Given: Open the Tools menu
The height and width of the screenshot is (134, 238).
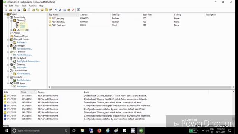Looking at the screenshot, I should (x=24, y=6).
